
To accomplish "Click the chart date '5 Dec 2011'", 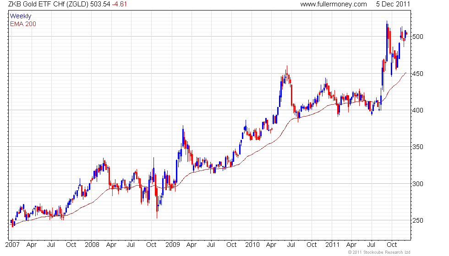I will click(x=393, y=4).
